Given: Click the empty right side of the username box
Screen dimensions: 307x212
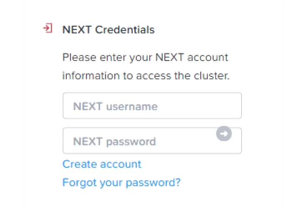Looking at the screenshot, I should (x=200, y=106).
